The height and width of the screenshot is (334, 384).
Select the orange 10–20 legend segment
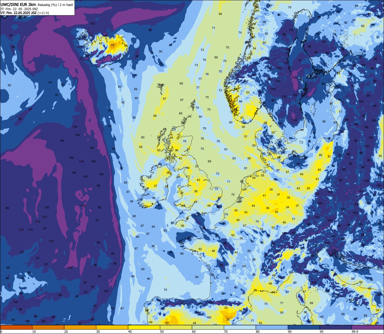(48, 327)
